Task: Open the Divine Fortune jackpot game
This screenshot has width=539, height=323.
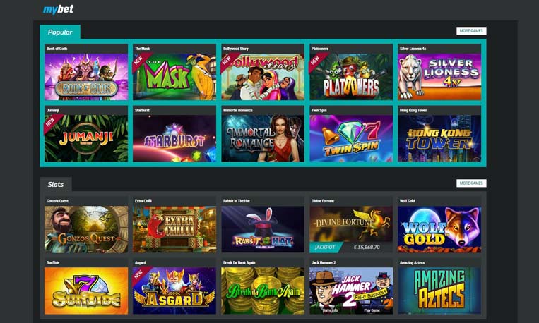Action: tap(351, 224)
